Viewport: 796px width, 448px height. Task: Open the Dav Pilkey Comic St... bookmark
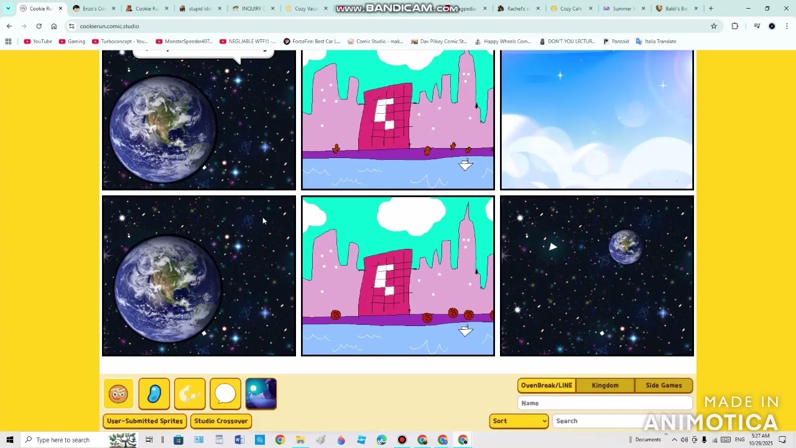click(x=438, y=42)
